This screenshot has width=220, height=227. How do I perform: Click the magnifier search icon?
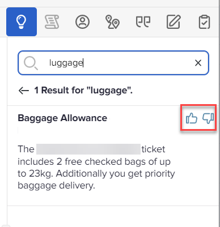(x=31, y=63)
